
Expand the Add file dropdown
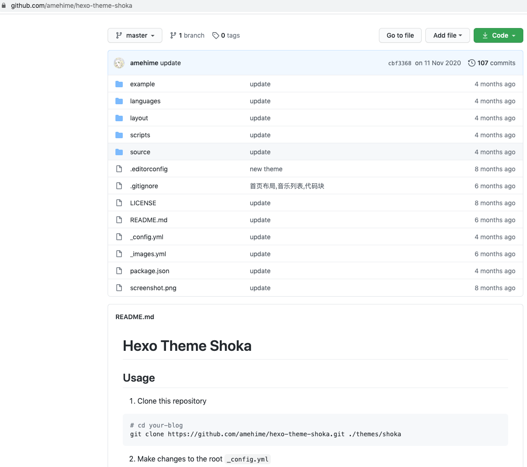pyautogui.click(x=447, y=35)
